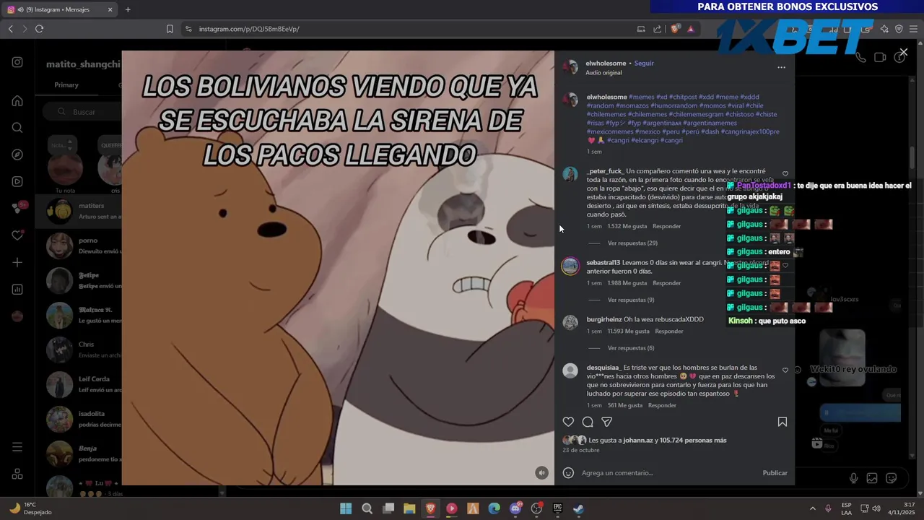Viewport: 924px width, 520px height.
Task: Create new post with plus icon
Action: click(17, 262)
